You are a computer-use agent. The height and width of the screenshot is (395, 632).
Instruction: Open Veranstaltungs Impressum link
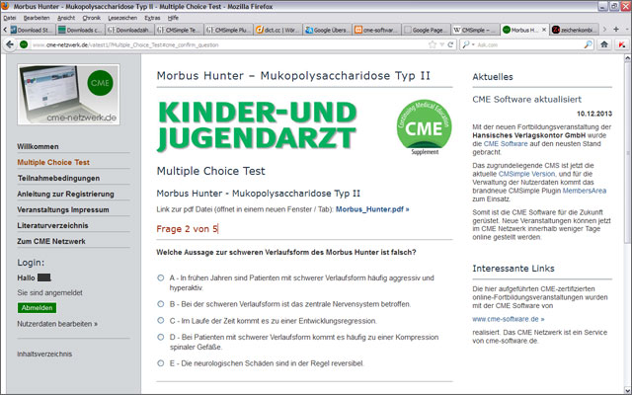click(63, 209)
